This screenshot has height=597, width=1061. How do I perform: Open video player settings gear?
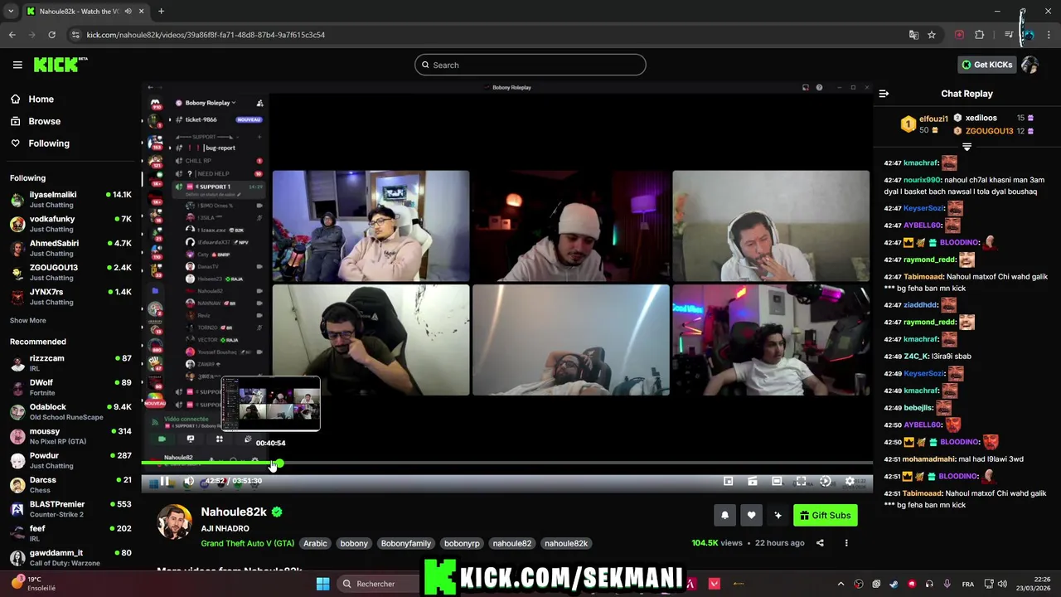(x=850, y=481)
